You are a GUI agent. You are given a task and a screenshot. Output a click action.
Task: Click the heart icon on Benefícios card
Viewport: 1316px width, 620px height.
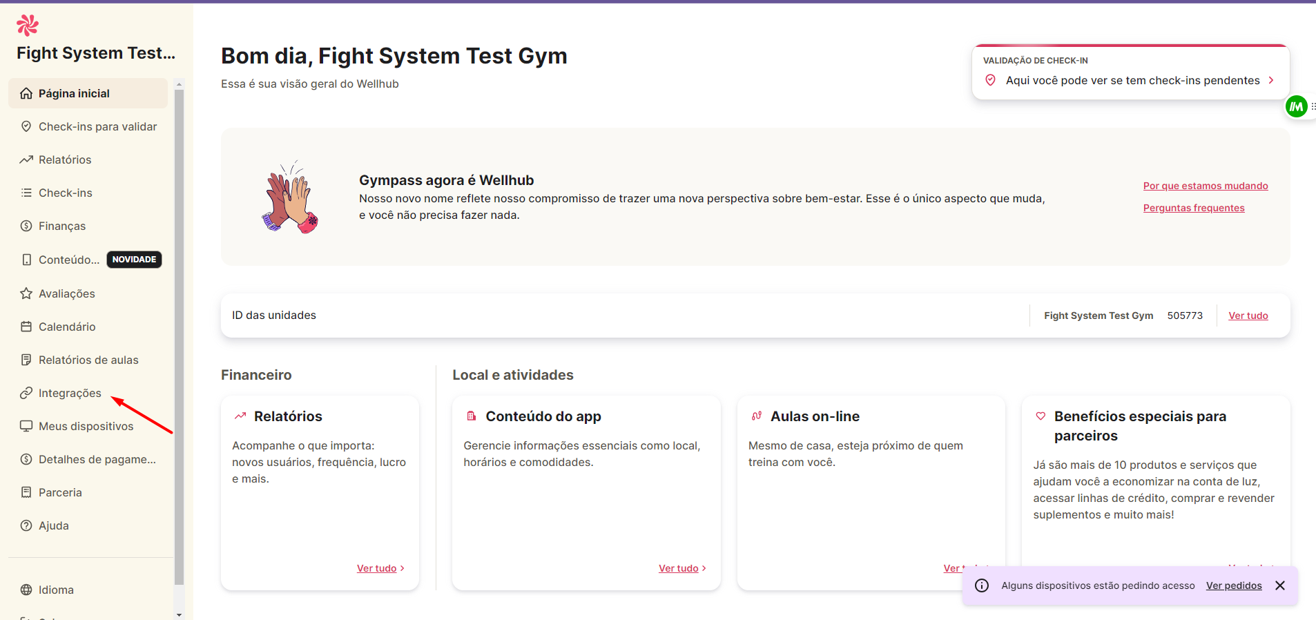click(1041, 416)
